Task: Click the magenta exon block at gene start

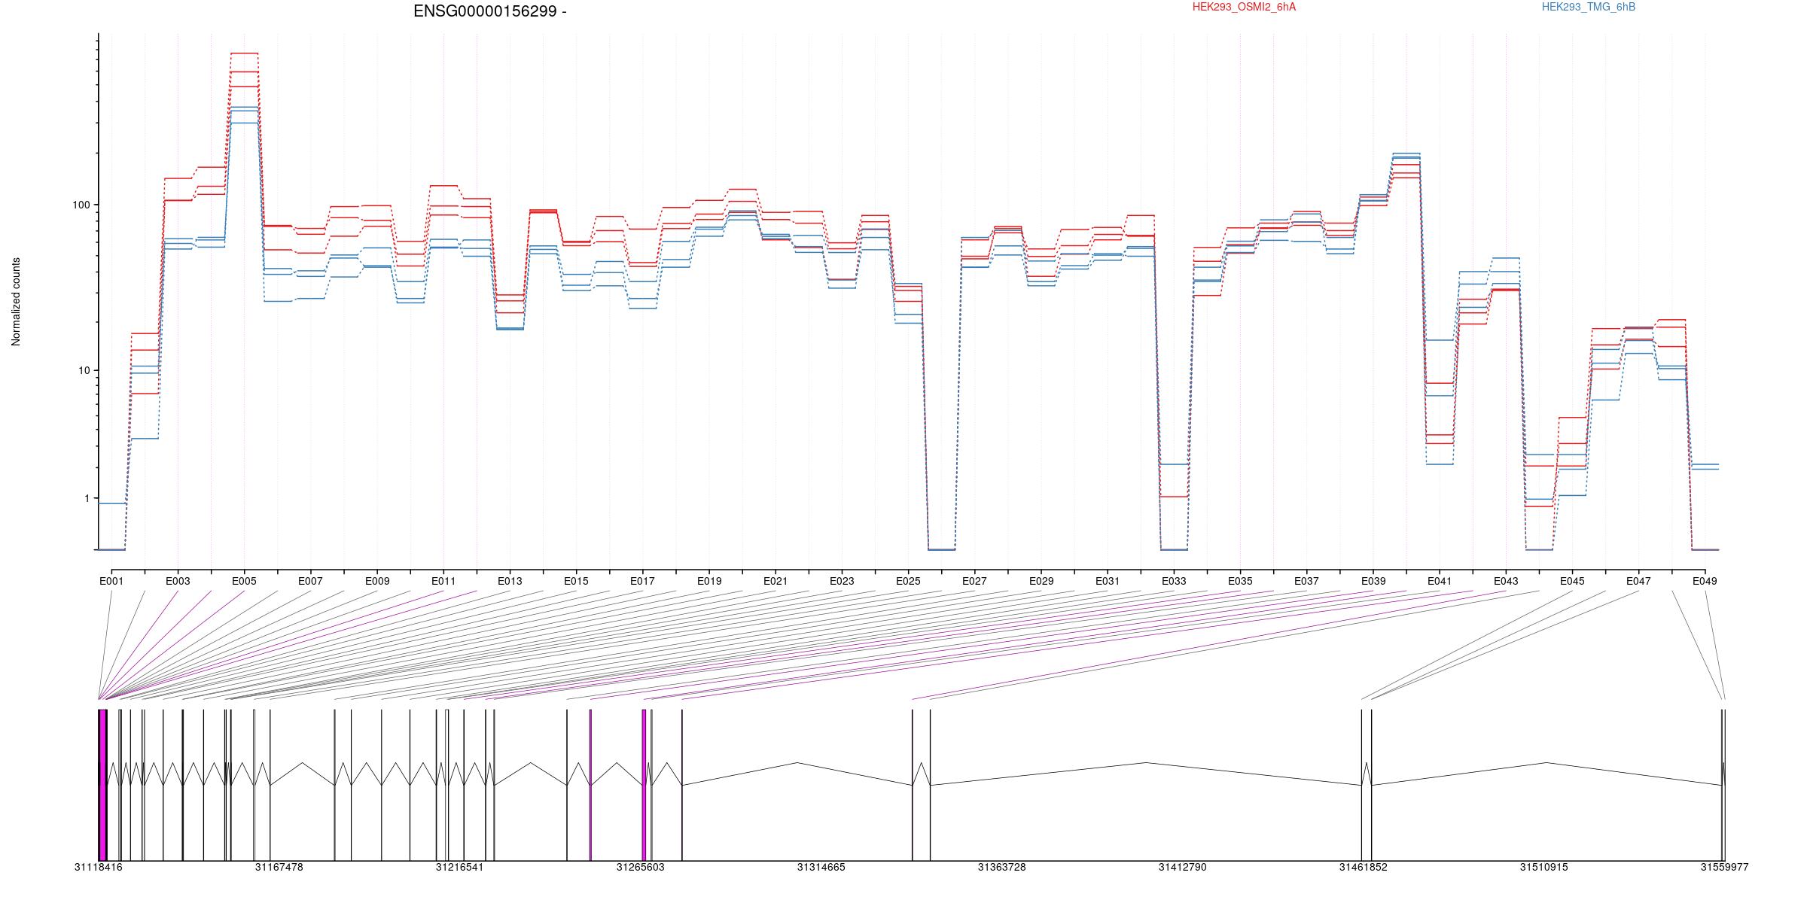Action: point(102,785)
